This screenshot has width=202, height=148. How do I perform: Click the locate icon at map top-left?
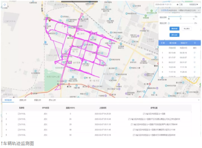(x=5, y=5)
